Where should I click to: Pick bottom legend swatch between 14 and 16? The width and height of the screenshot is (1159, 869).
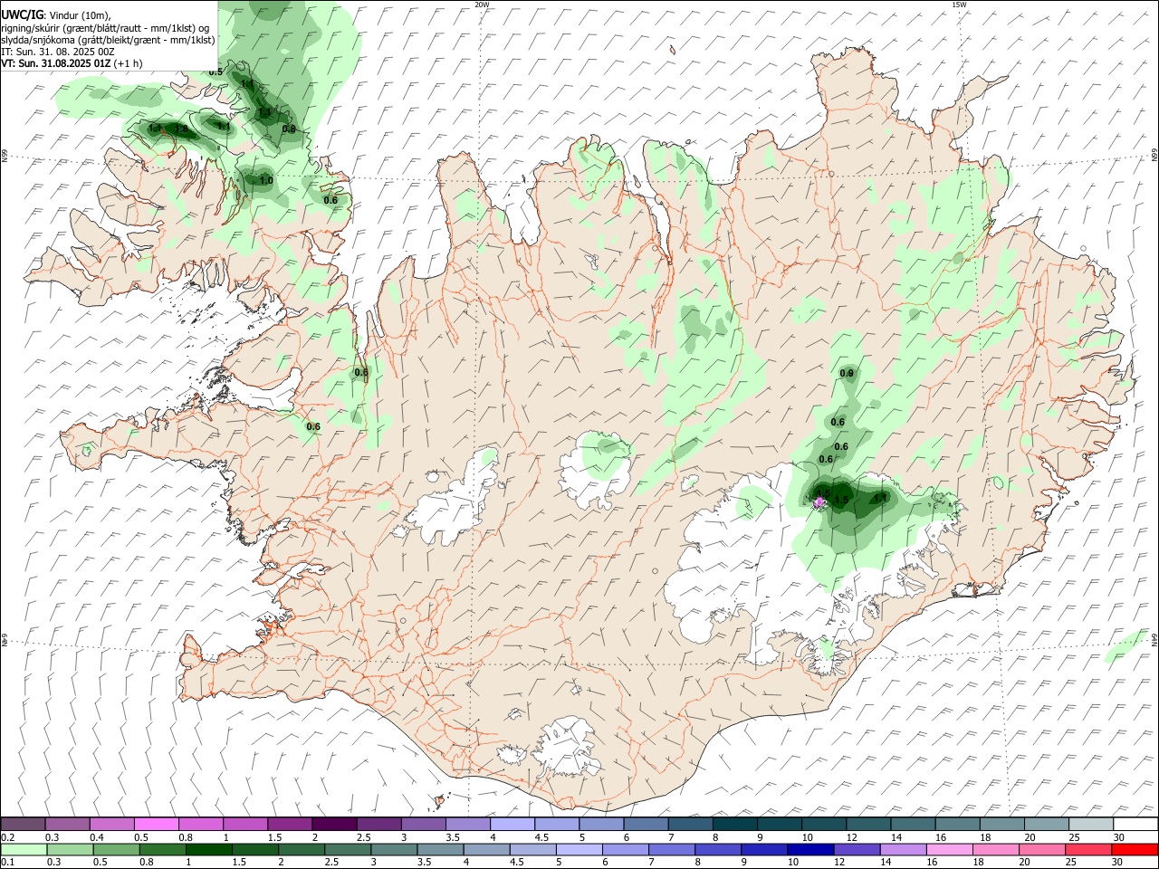(x=903, y=850)
